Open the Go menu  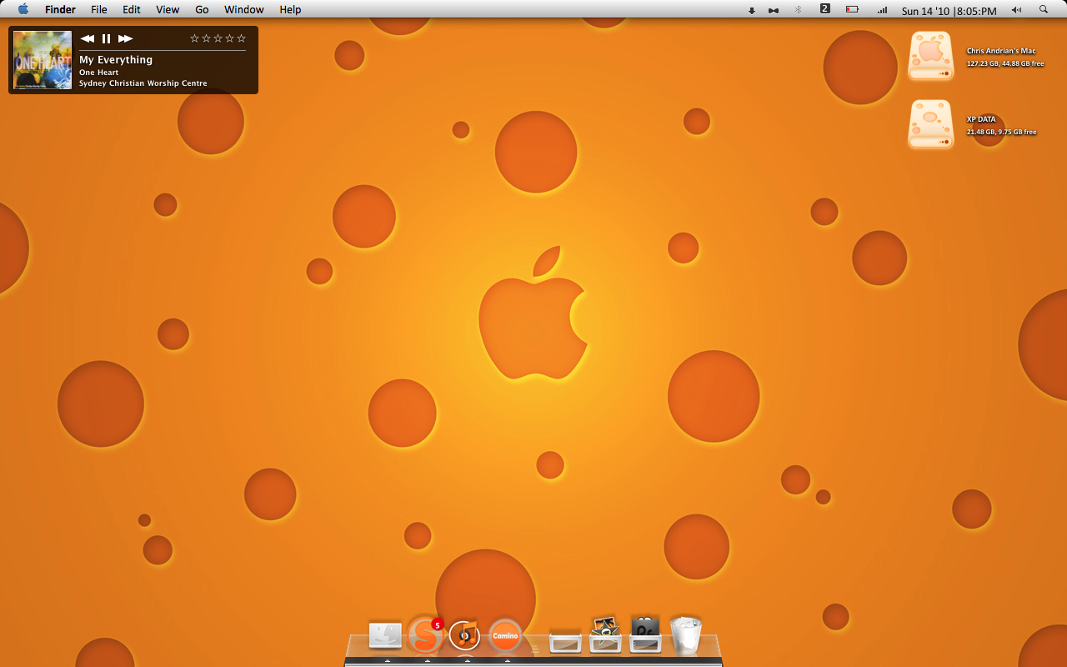point(202,10)
